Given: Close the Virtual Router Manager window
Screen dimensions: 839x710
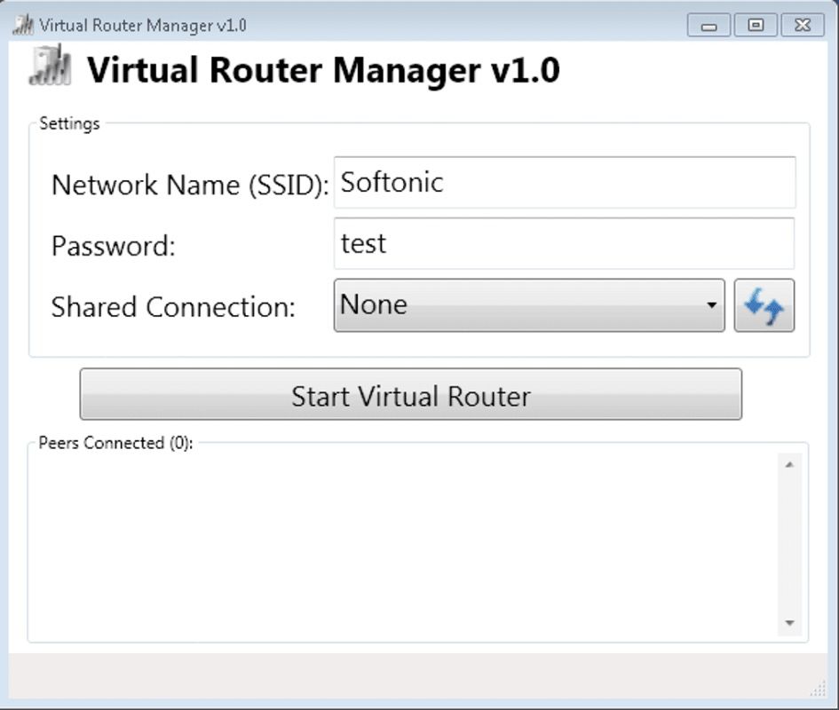Looking at the screenshot, I should pos(803,25).
